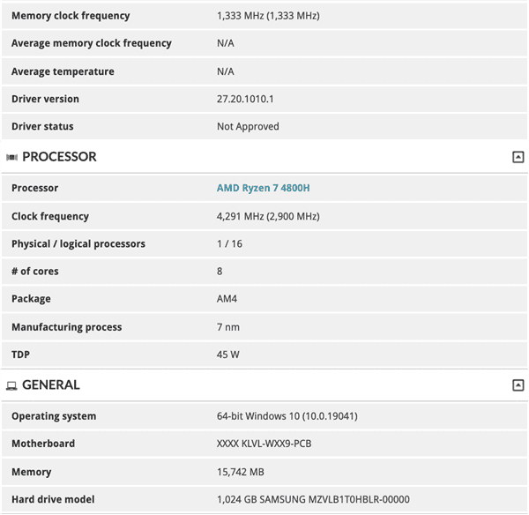Viewport: 529px width, 515px height.
Task: Collapse the GENERAL section
Action: (518, 385)
